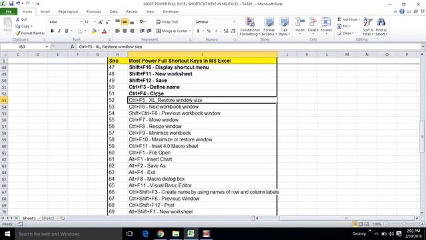The width and height of the screenshot is (426, 240).
Task: Click the vertical scrollbar thumb
Action: 422,136
